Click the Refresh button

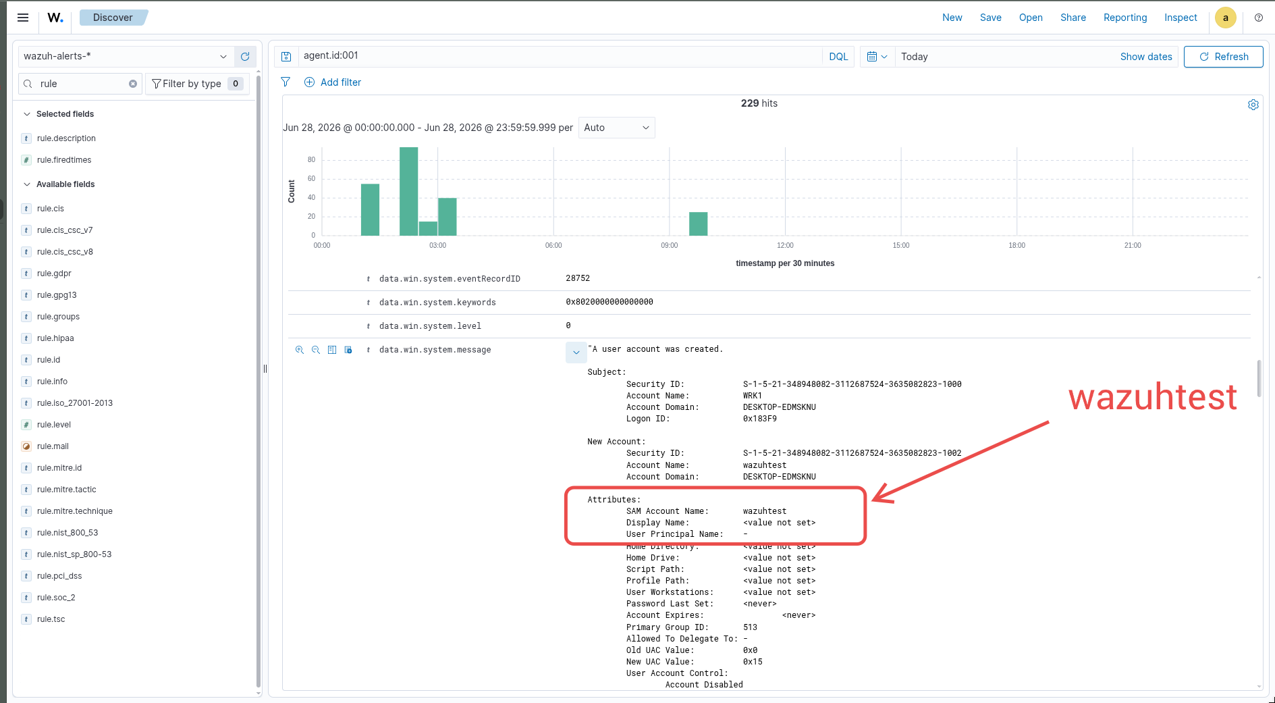(1223, 57)
